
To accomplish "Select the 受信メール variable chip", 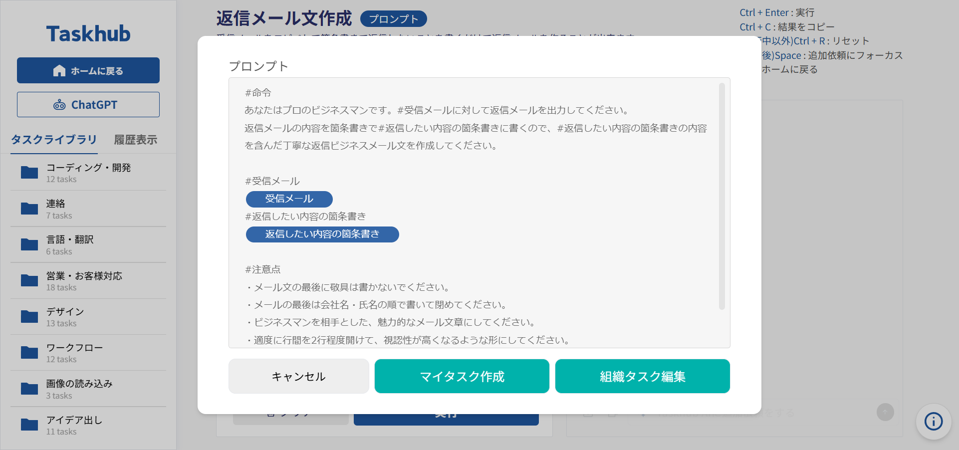I will click(289, 199).
